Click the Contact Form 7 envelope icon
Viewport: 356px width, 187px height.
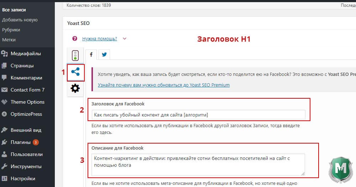pyautogui.click(x=4, y=90)
